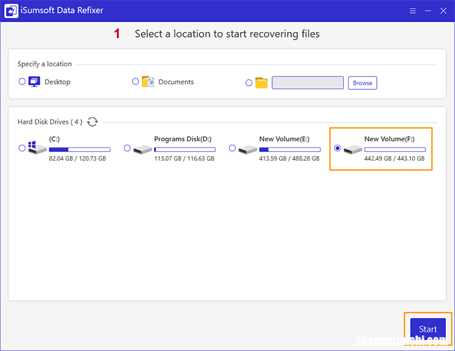Screen dimensions: 455x351
Task: Choose the custom folder path radio button
Action: [x=249, y=83]
